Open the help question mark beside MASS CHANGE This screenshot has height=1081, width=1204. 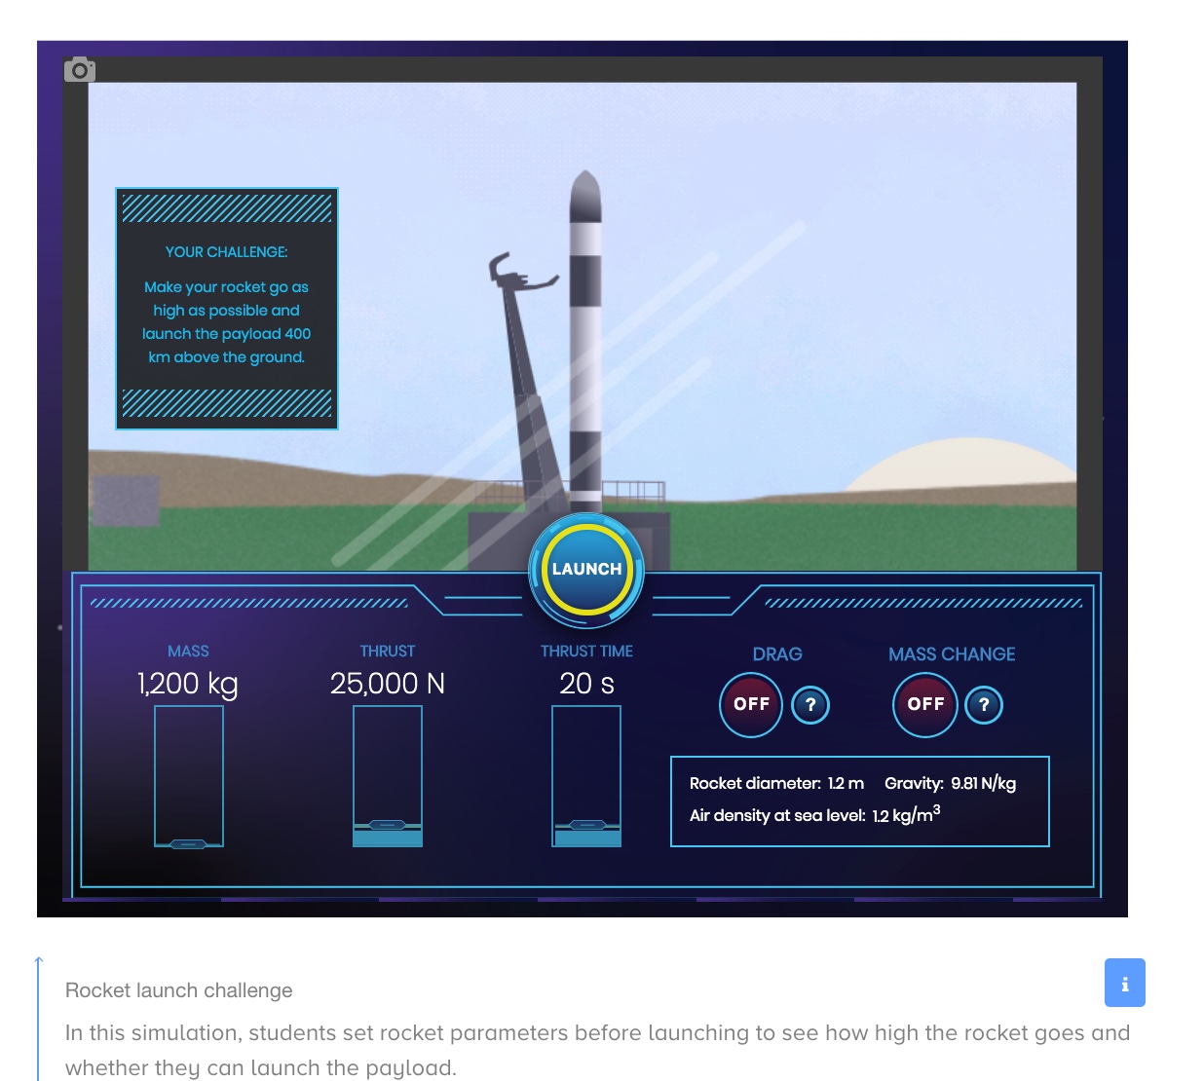click(983, 704)
